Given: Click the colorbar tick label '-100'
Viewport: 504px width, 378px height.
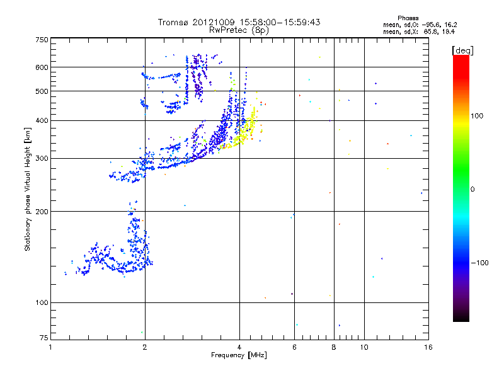Looking at the screenshot, I should tap(479, 263).
